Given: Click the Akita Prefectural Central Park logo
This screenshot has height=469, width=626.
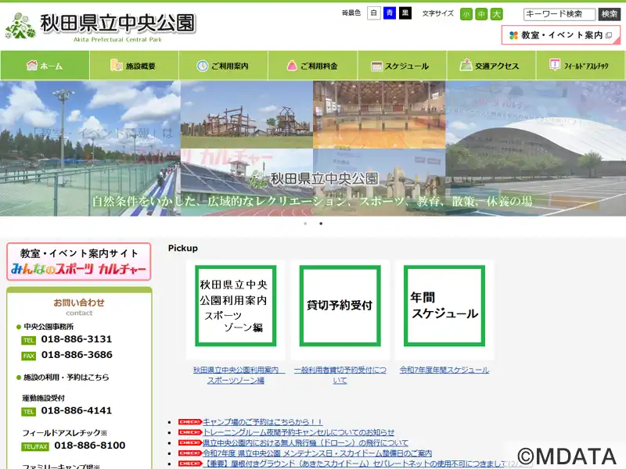Looking at the screenshot, I should (100, 27).
